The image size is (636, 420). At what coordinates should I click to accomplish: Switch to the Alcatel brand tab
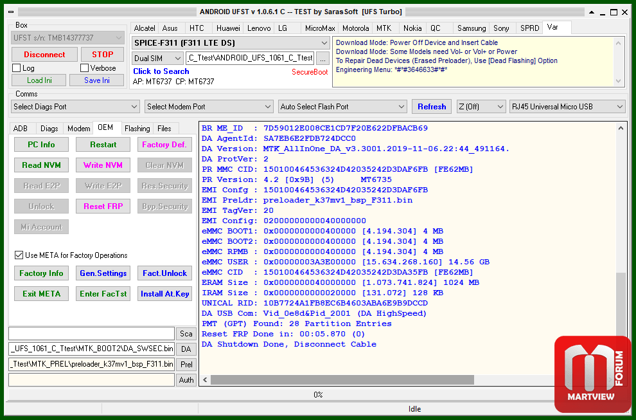[x=145, y=28]
